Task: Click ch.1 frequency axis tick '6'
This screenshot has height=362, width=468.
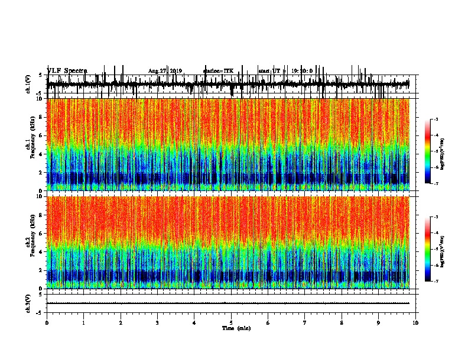Action: coord(41,135)
